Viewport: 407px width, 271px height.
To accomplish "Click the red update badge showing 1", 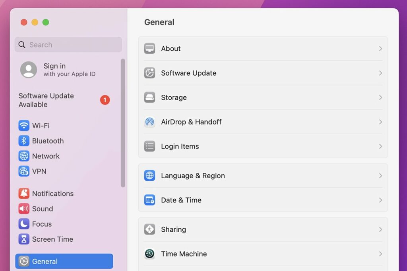I will 105,100.
